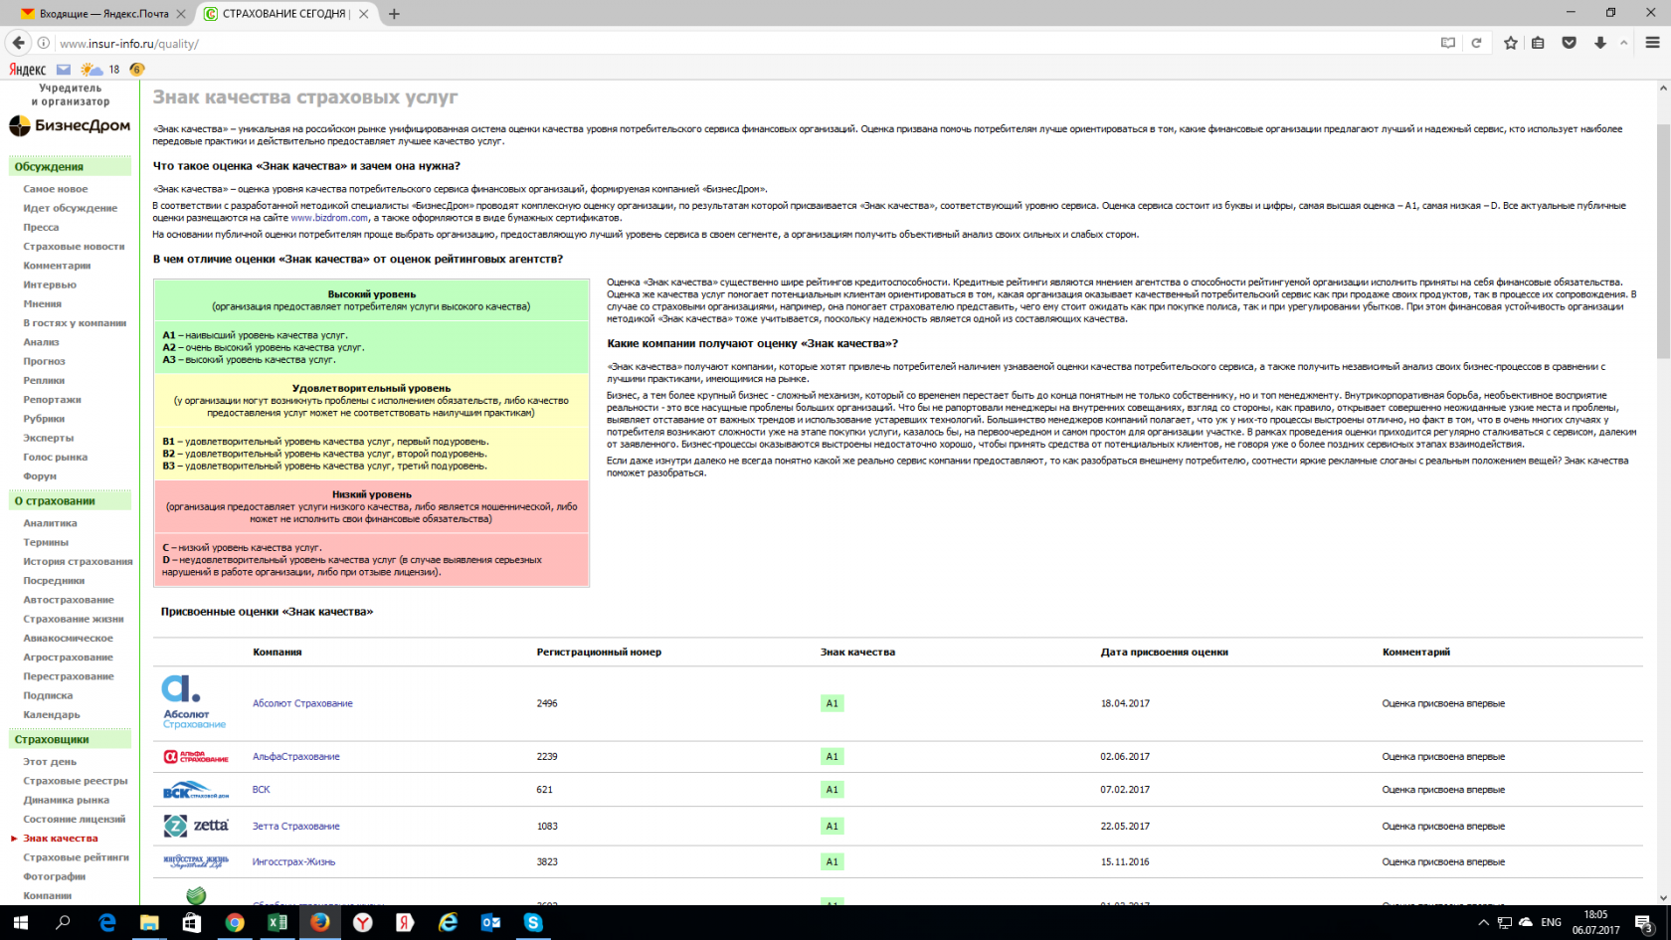
Task: Select the 'Страховщики' sidebar section header
Action: [x=70, y=739]
